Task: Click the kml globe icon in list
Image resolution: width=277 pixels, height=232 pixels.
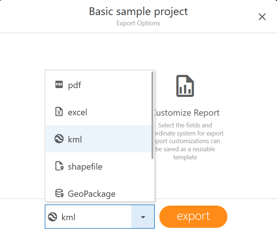Action: [x=59, y=139]
